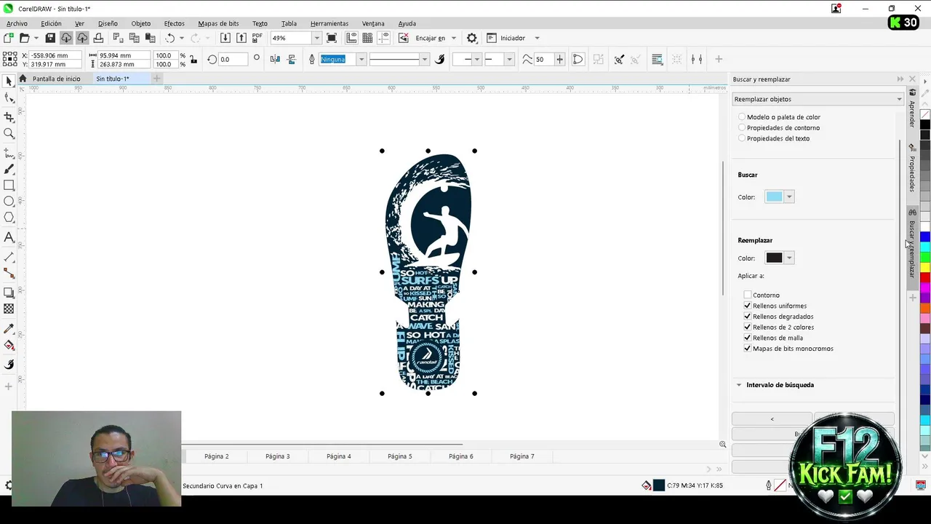Open the Efectos menu

tap(174, 23)
